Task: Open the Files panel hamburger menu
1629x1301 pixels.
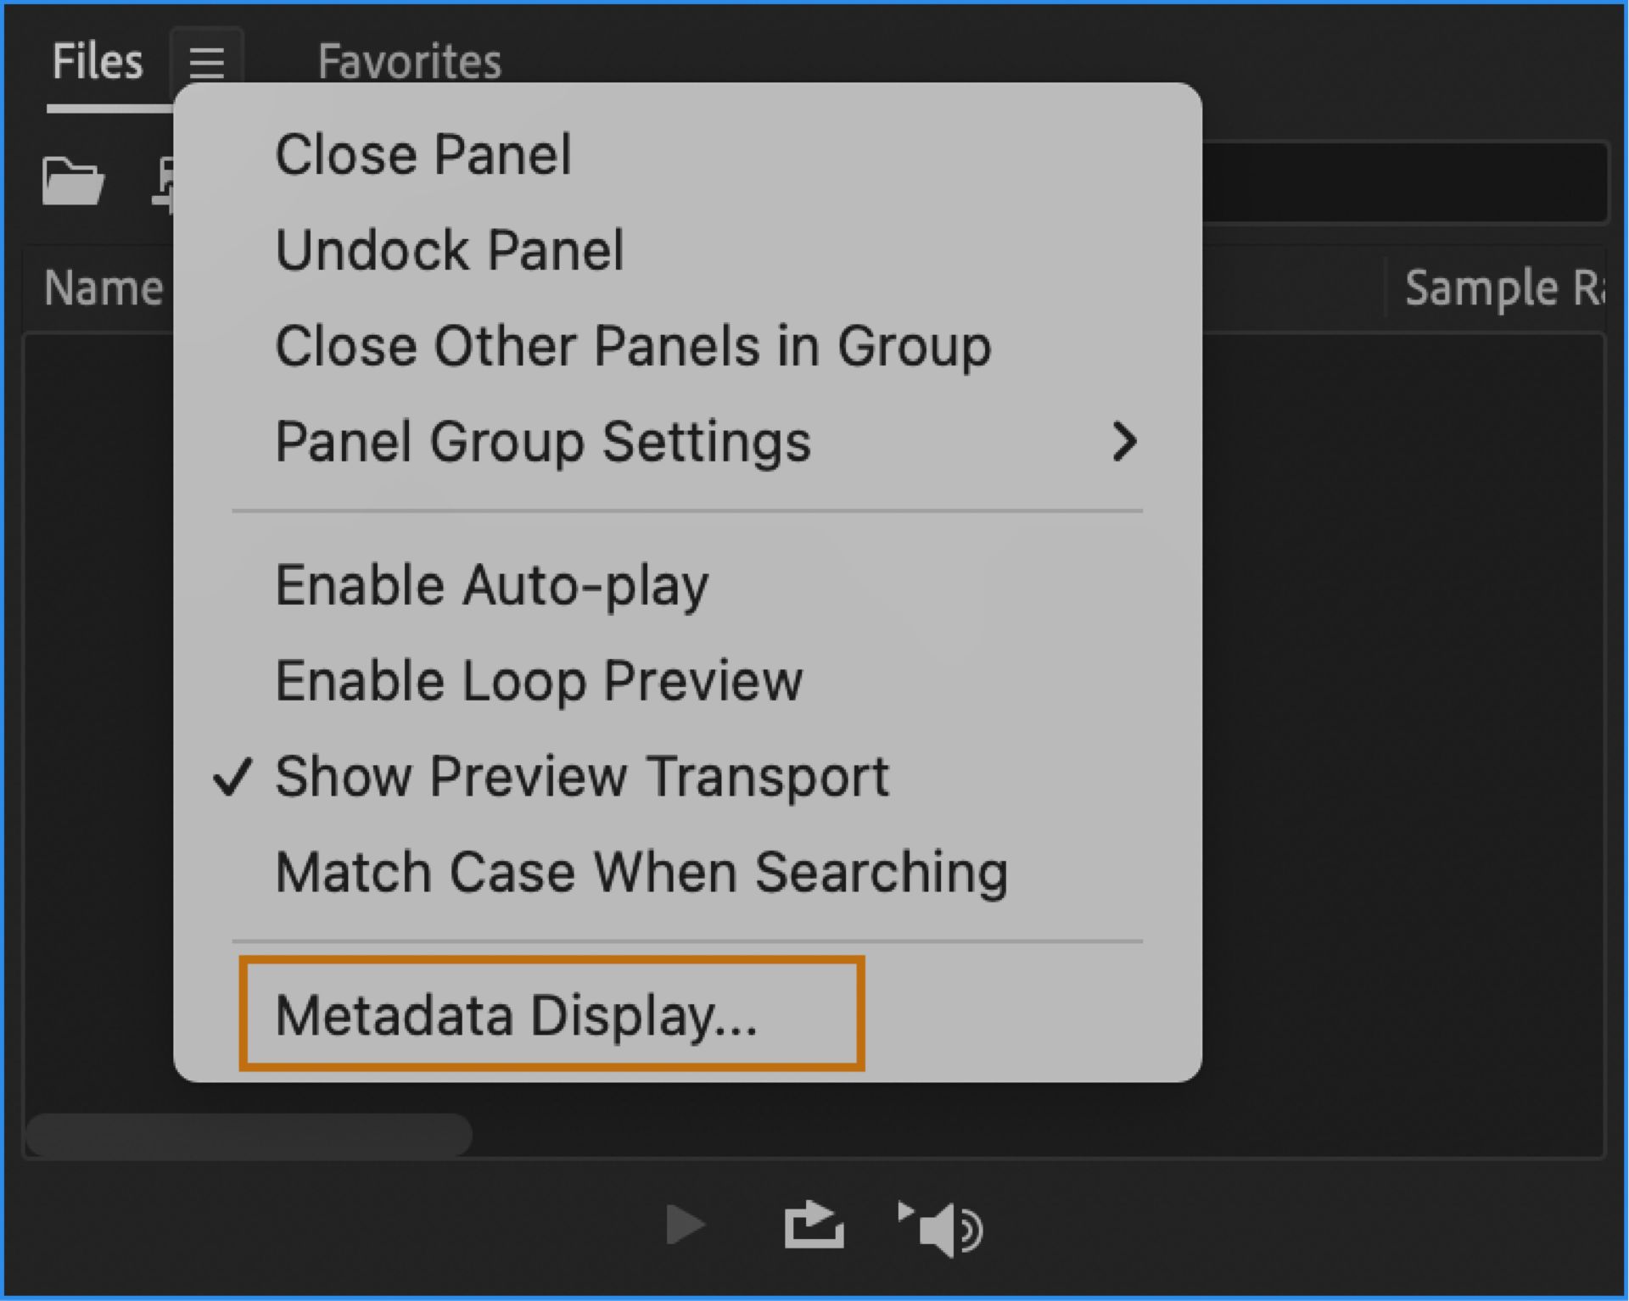Action: 206,62
